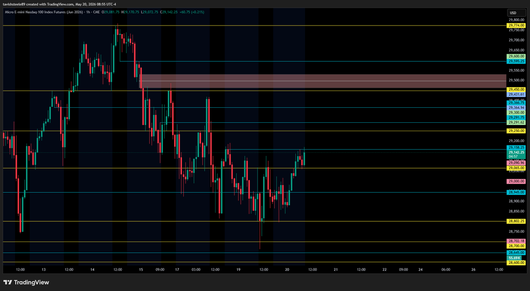Click the current price label 29,142.25

coord(516,152)
